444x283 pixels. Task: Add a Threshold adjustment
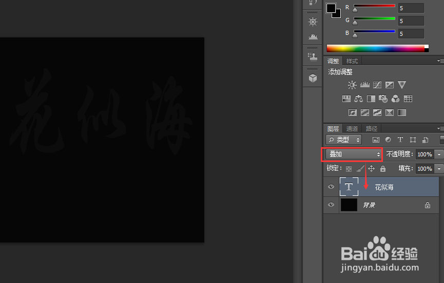pos(377,112)
